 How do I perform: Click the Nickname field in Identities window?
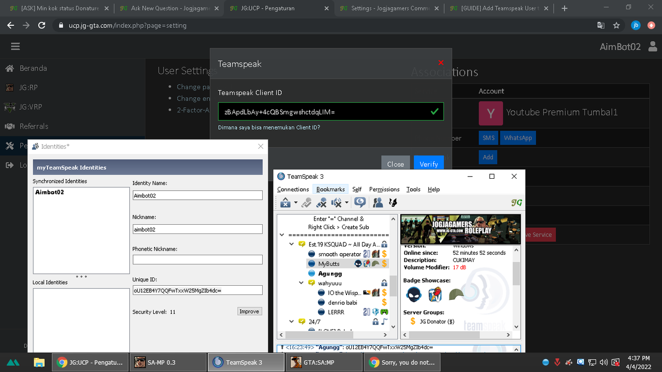pos(198,229)
